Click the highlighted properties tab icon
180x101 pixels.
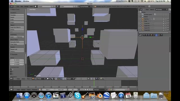156,35
